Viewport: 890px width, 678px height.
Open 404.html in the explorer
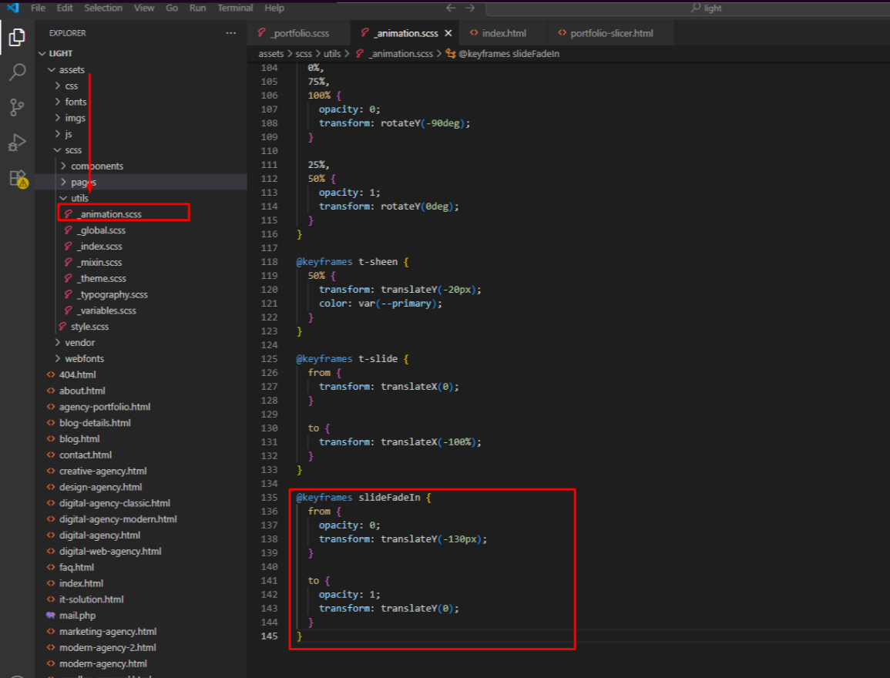(x=141, y=374)
